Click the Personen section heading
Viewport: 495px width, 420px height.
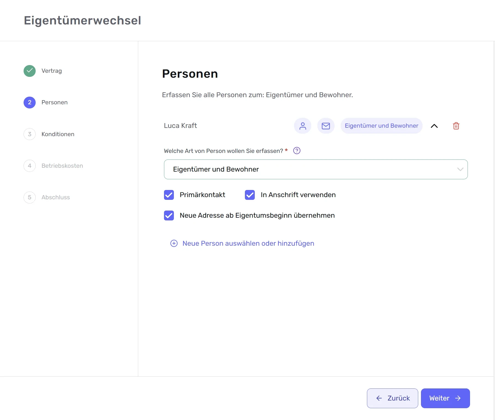[x=190, y=74]
